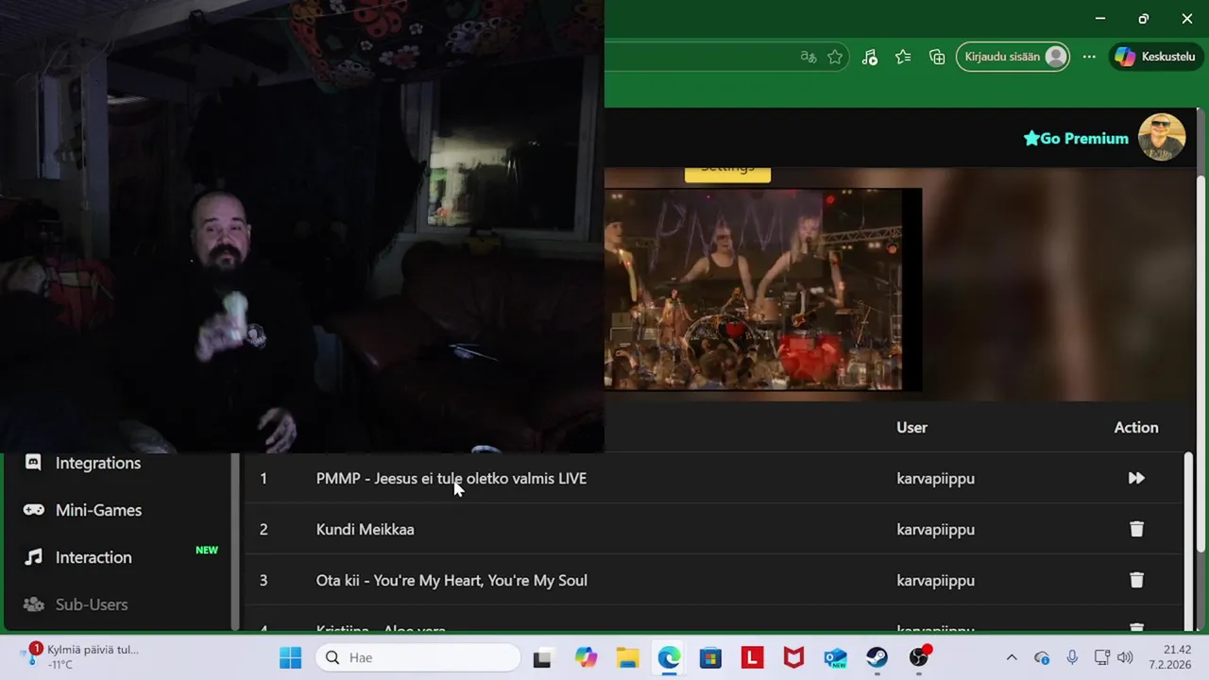
Task: Open OBS Studio from the taskbar
Action: tap(919, 657)
